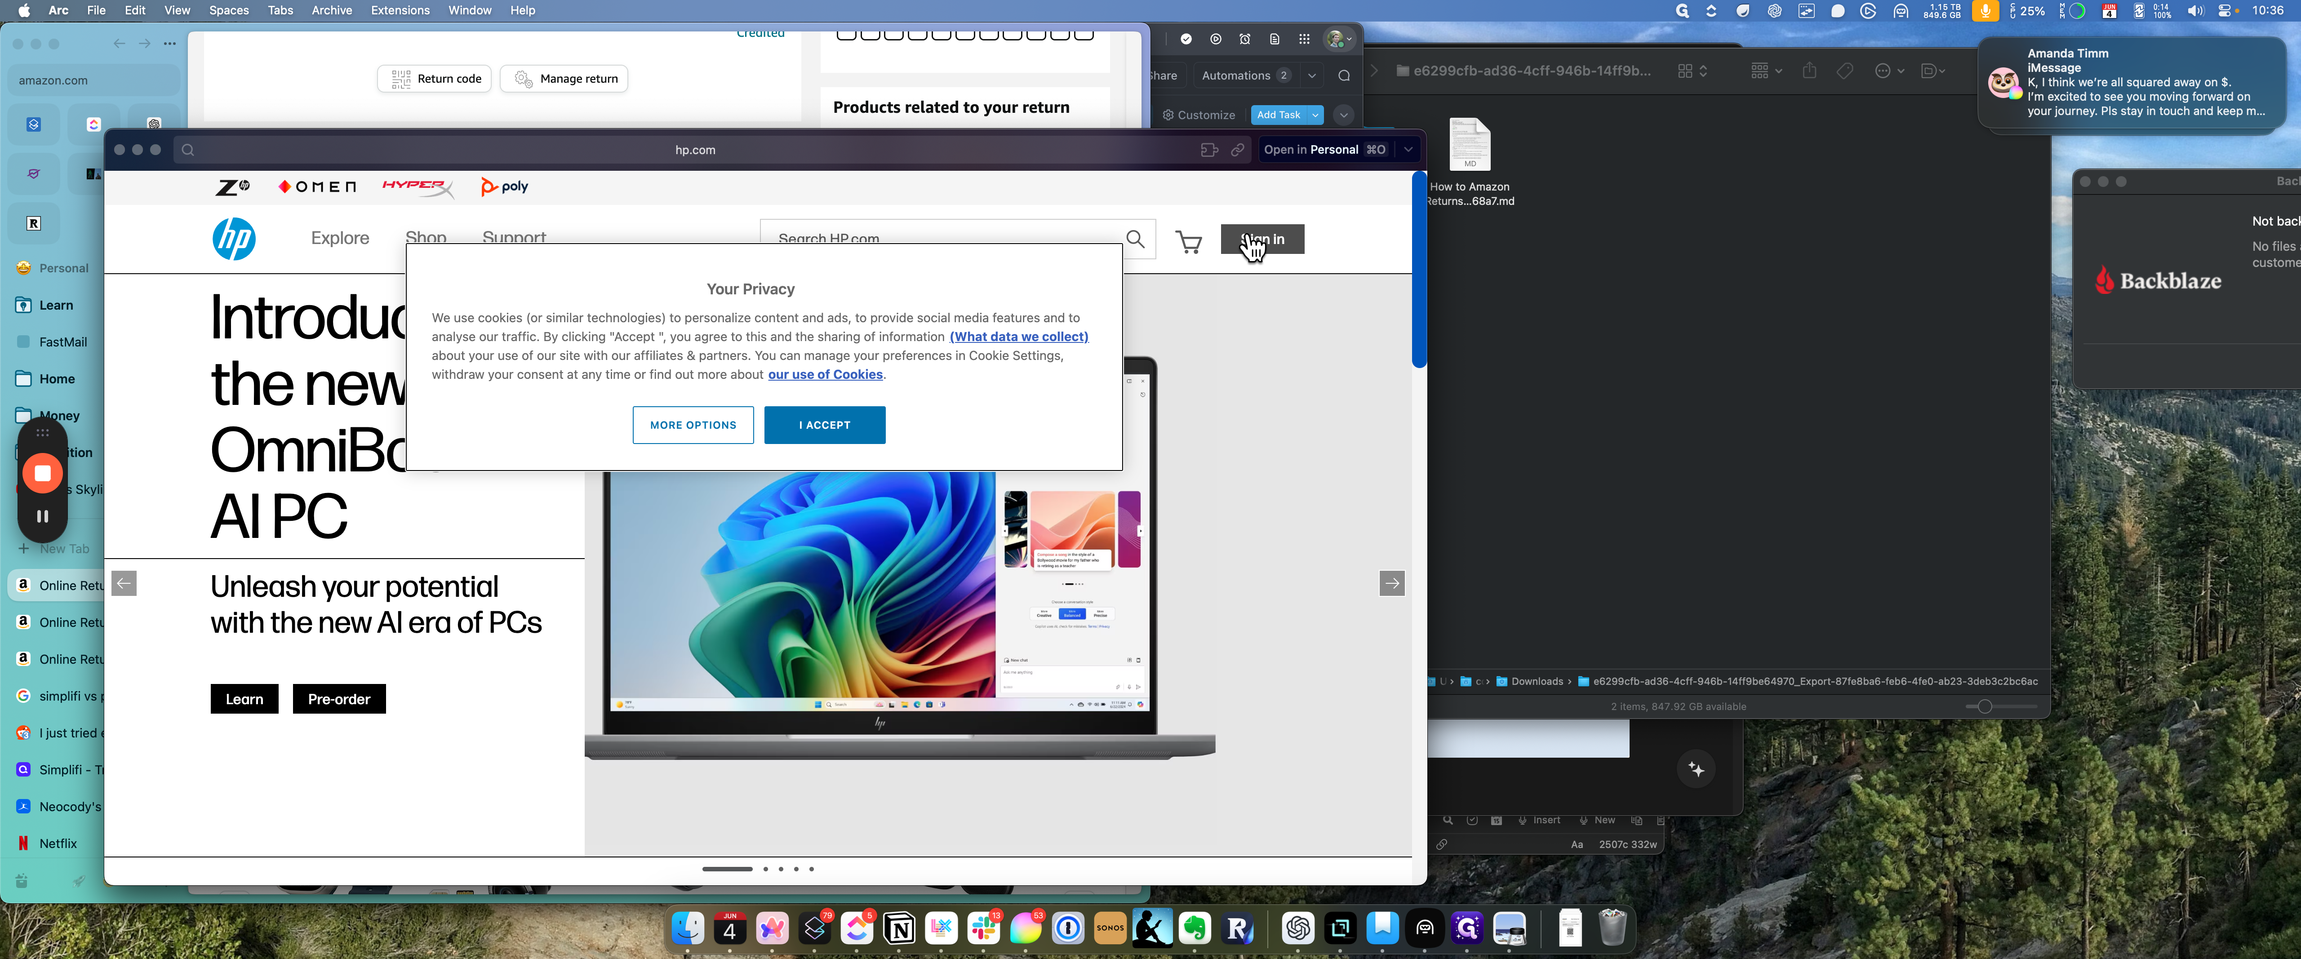
Task: Click the Share icon in Finder toolbar
Action: (x=1809, y=71)
